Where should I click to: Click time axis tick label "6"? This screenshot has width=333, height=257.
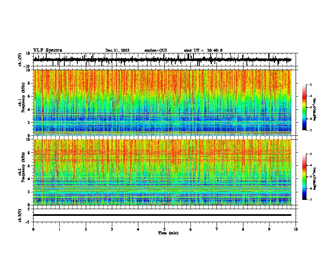(191, 229)
